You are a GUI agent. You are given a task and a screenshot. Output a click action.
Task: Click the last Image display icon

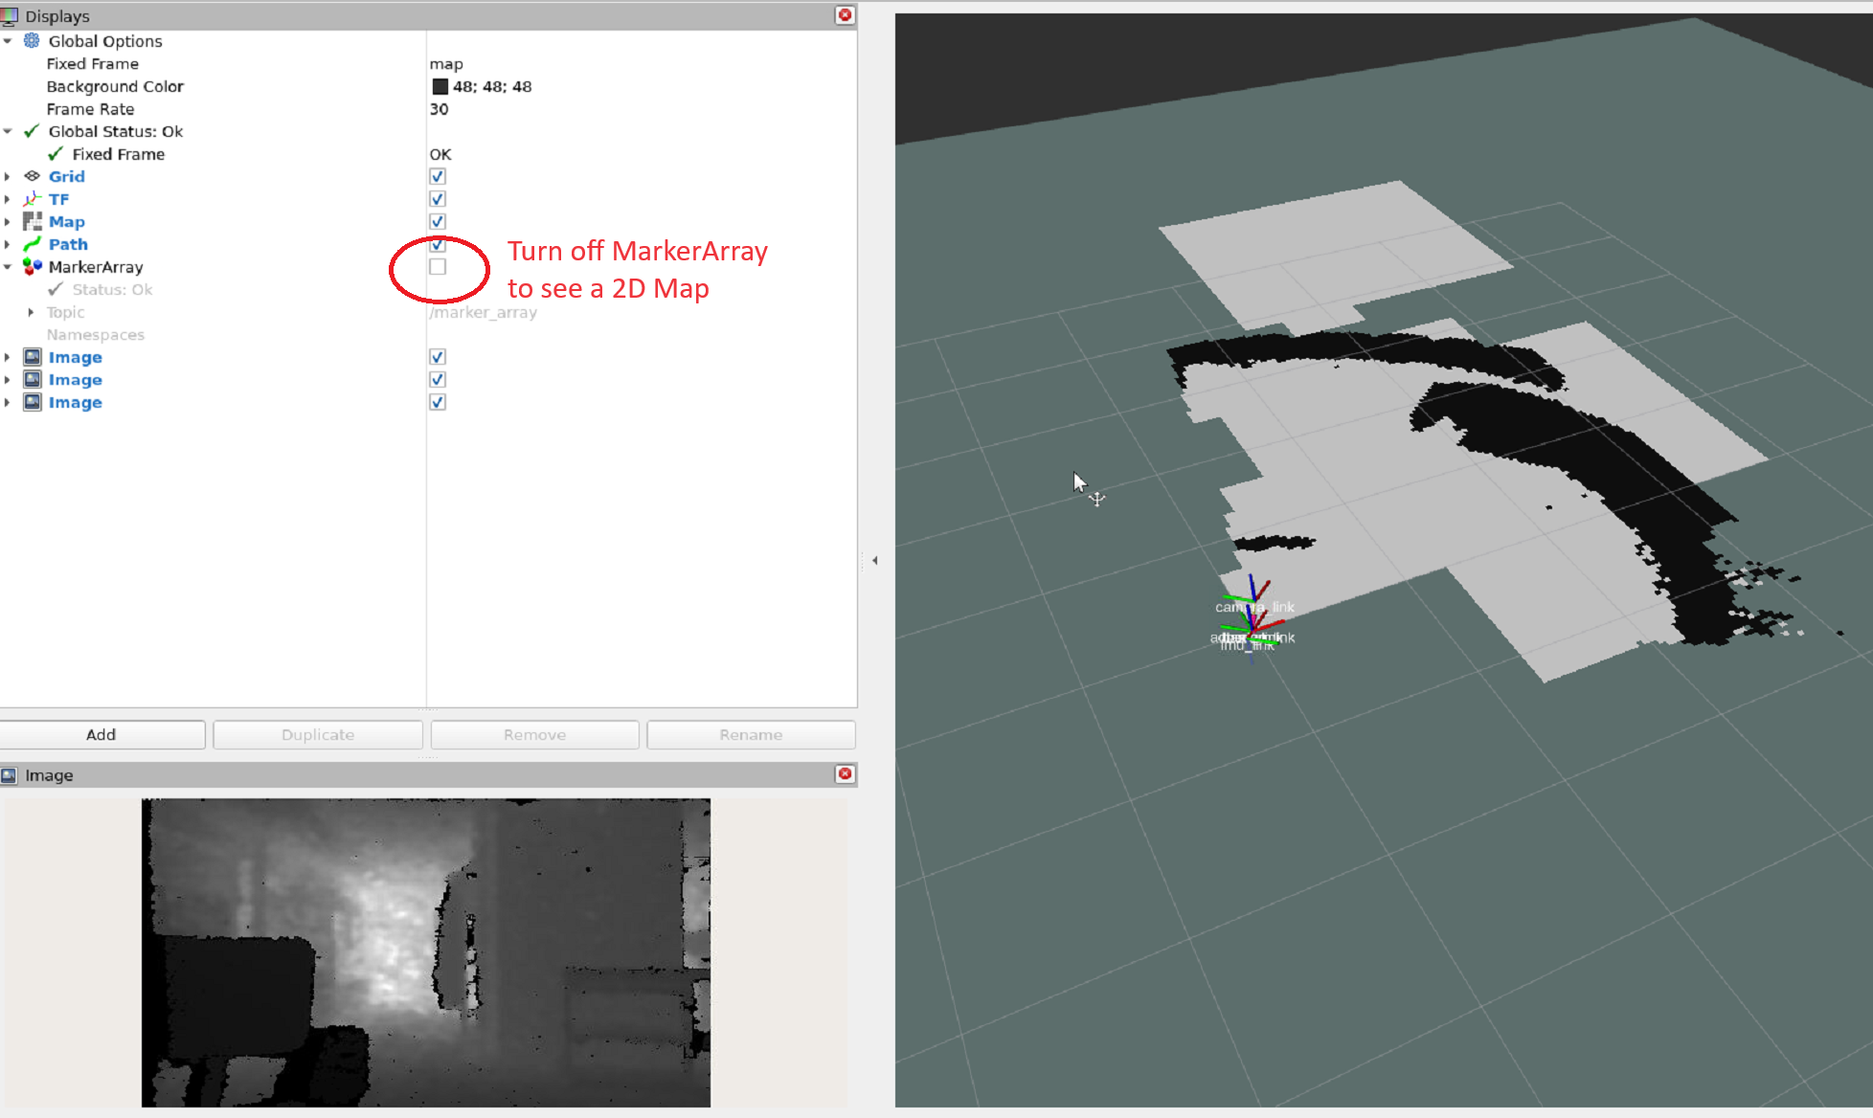coord(32,402)
